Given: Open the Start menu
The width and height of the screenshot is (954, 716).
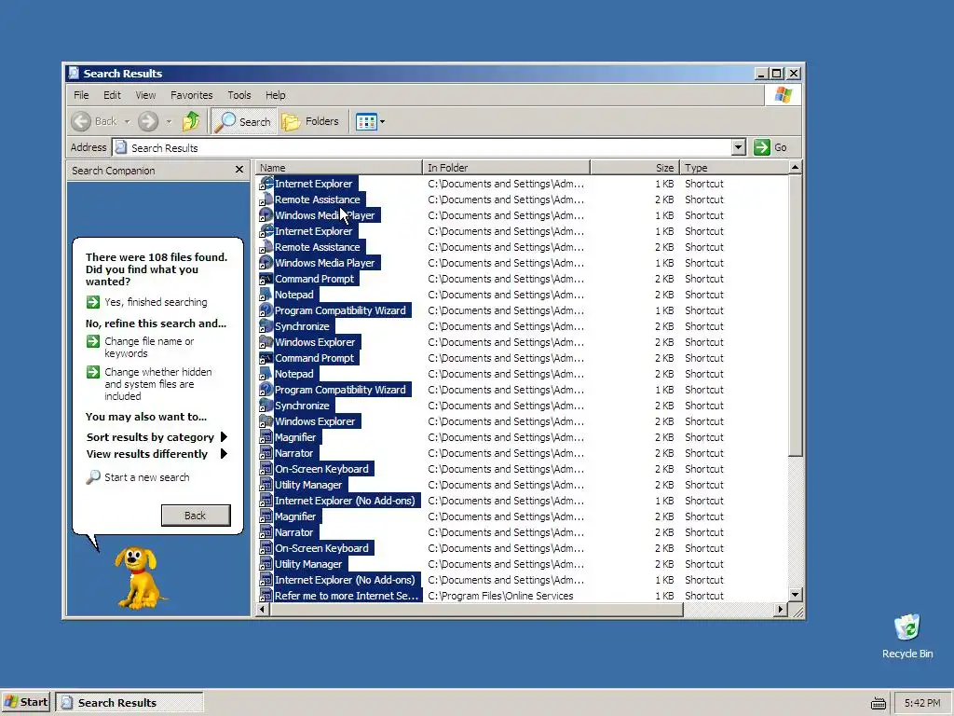Looking at the screenshot, I should click(x=26, y=702).
